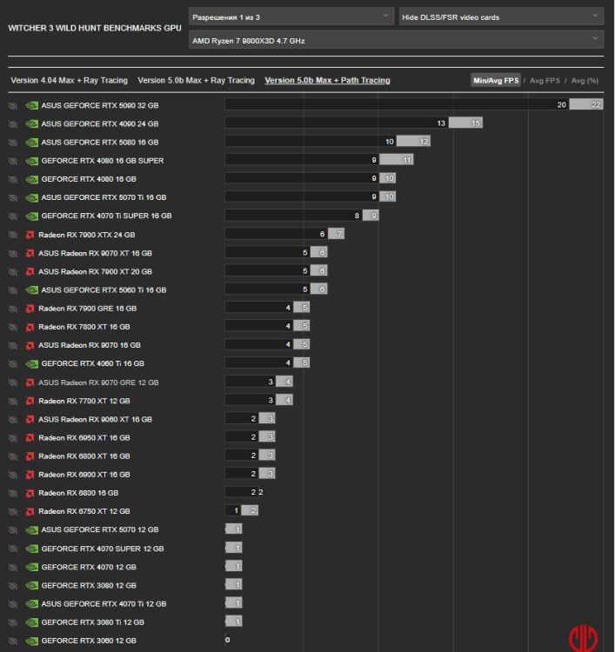Image resolution: width=615 pixels, height=652 pixels.
Task: Click AMD logo beside ASUS Radeon RX 9070 16 GB
Action: pyautogui.click(x=30, y=345)
